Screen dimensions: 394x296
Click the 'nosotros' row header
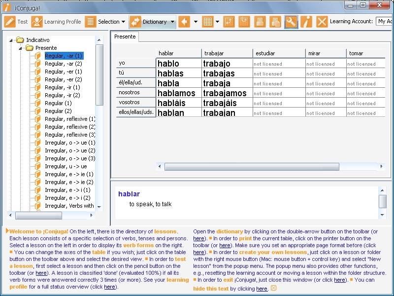[136, 92]
